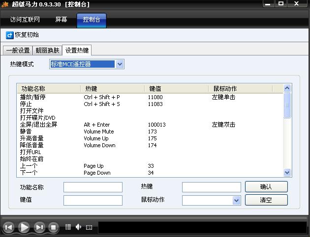Click key value 11080
The image size is (310, 237).
155,97
